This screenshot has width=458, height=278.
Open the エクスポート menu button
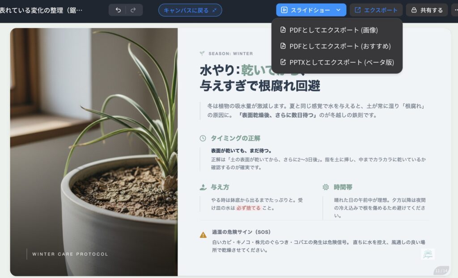pos(376,10)
